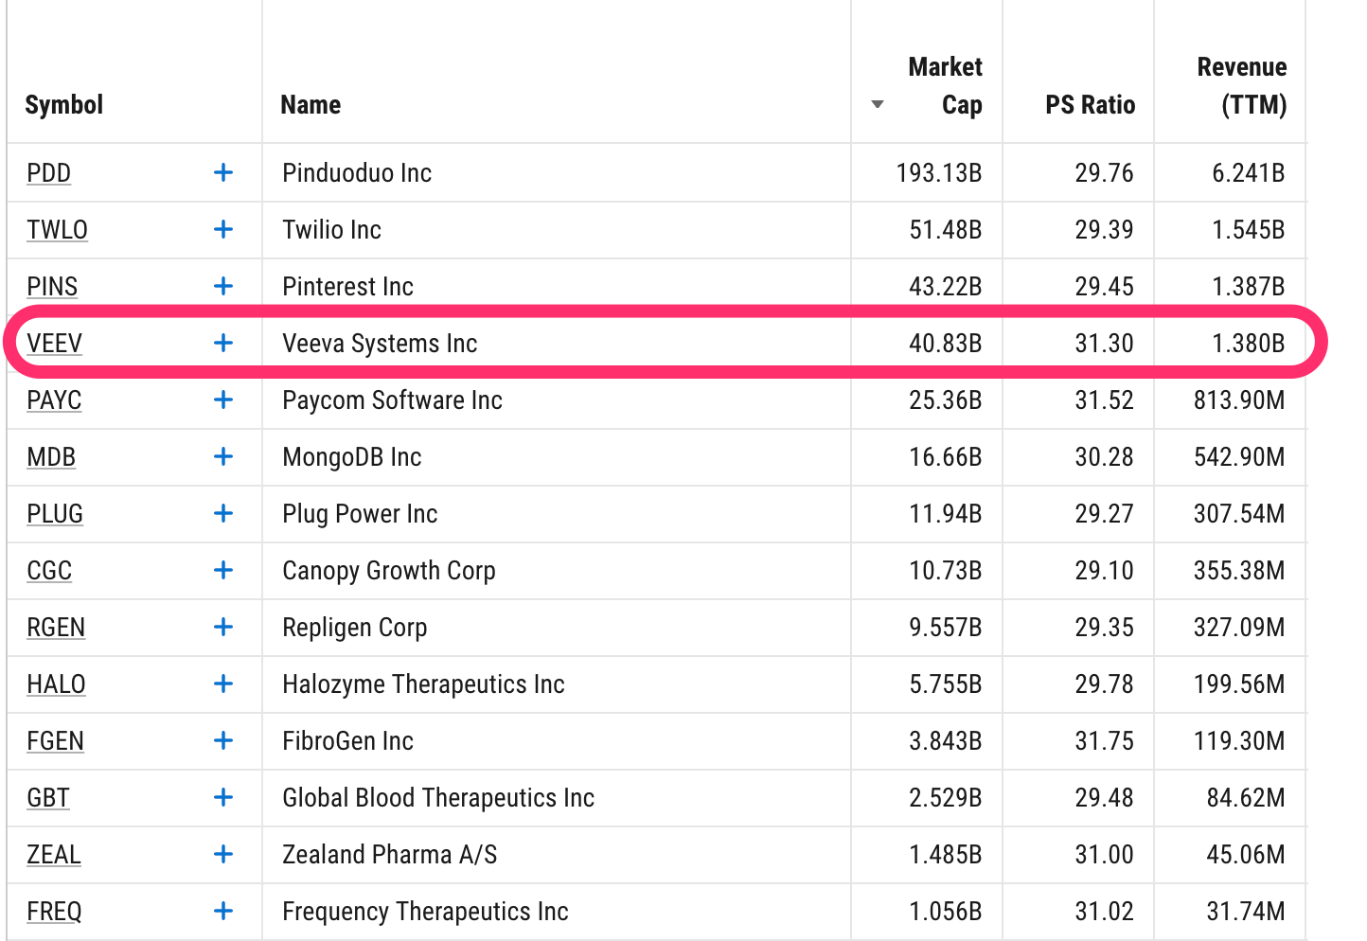Click the Name column header
Screen dimensions: 1367x941
coord(311,104)
